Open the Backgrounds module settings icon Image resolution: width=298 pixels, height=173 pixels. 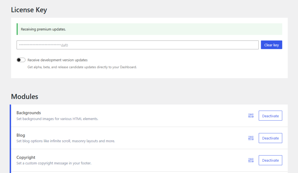(x=251, y=116)
